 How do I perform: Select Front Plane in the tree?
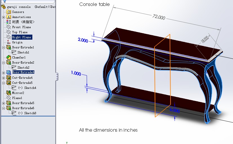pyautogui.click(x=21, y=27)
